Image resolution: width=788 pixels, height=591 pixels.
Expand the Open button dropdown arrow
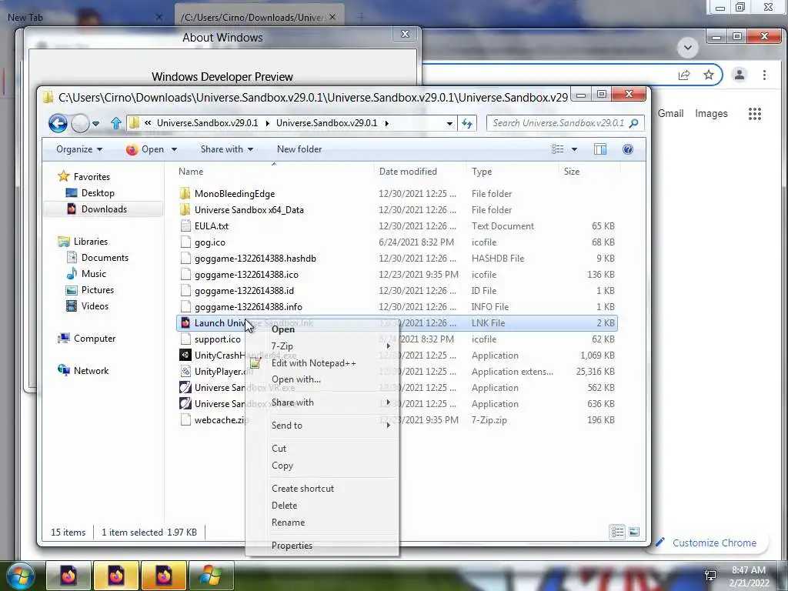pyautogui.click(x=175, y=149)
